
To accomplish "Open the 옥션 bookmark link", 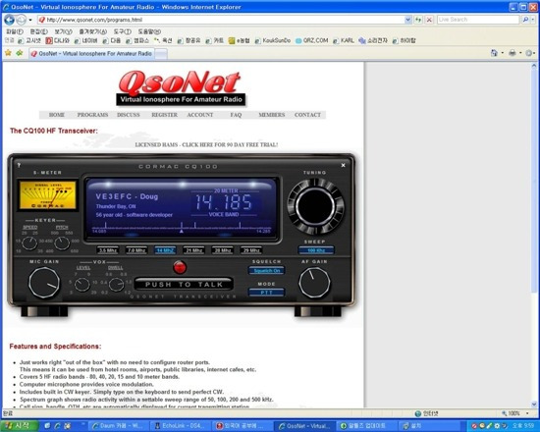I will [x=163, y=40].
